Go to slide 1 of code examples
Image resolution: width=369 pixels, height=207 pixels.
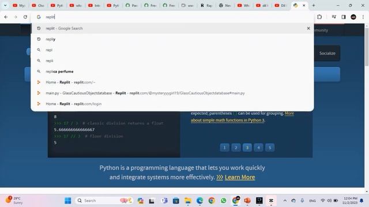[224, 148]
